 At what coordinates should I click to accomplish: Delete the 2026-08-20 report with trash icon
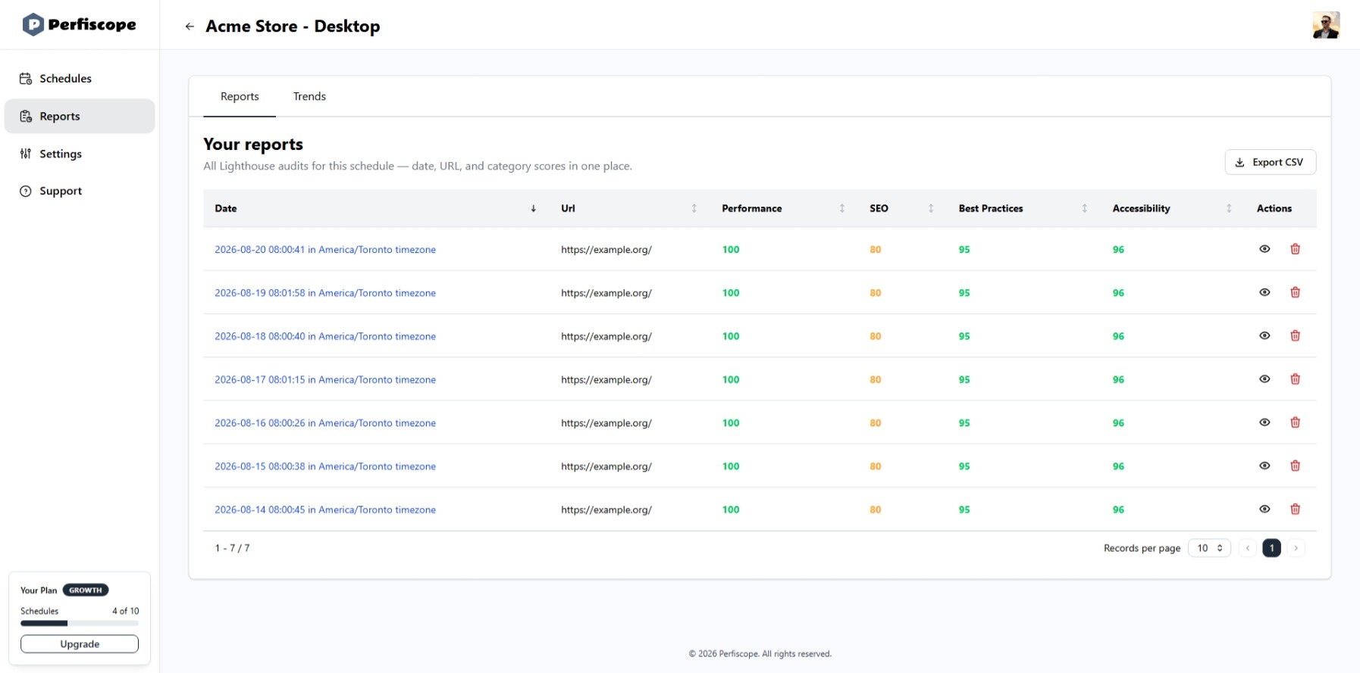[x=1295, y=249]
